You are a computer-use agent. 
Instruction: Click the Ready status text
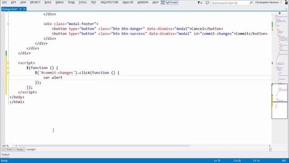pyautogui.click(x=4, y=161)
